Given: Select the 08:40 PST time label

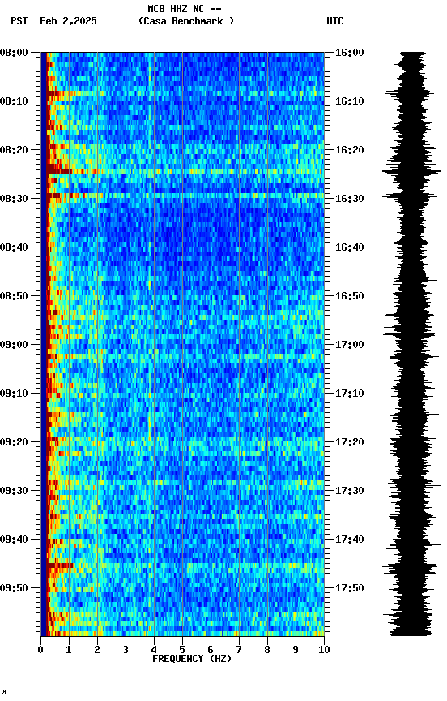Looking at the screenshot, I should 14,247.
